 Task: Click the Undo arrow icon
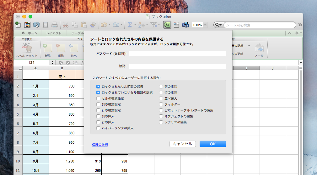(x=104, y=25)
